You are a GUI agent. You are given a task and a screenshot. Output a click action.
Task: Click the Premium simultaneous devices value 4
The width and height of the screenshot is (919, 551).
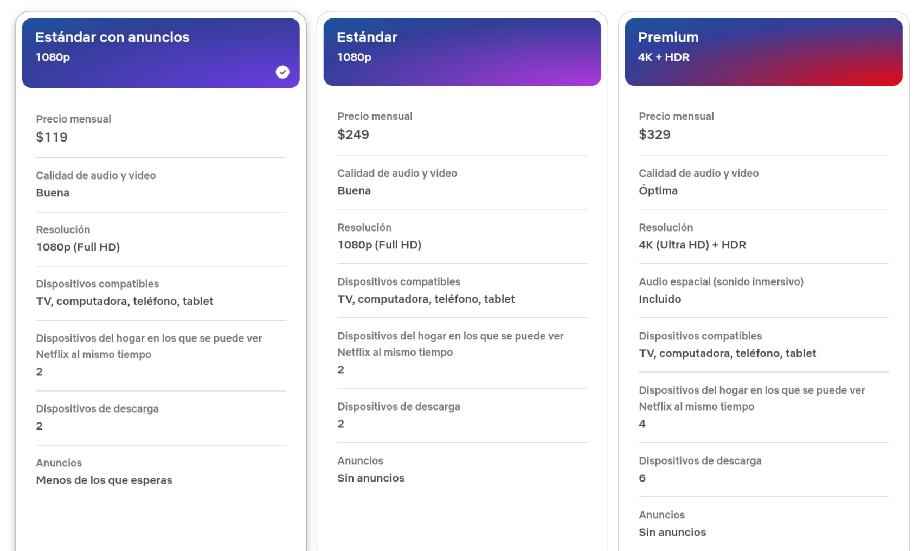[642, 424]
